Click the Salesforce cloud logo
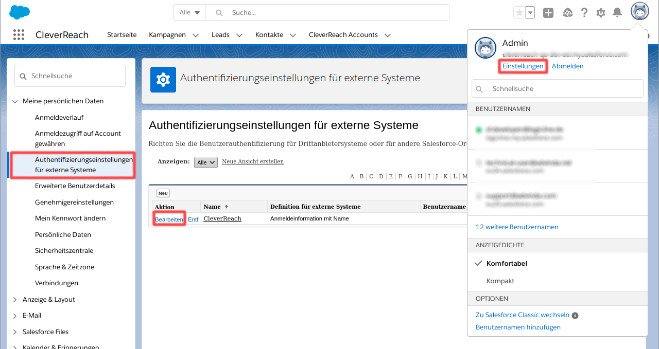The image size is (659, 349). click(20, 12)
